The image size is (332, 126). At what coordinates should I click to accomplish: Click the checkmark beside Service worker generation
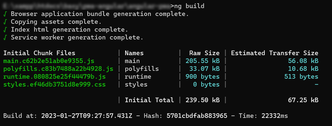click(x=5, y=37)
